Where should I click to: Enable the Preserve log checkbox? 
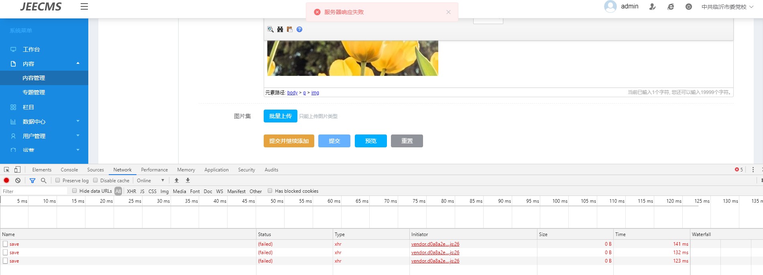click(58, 180)
